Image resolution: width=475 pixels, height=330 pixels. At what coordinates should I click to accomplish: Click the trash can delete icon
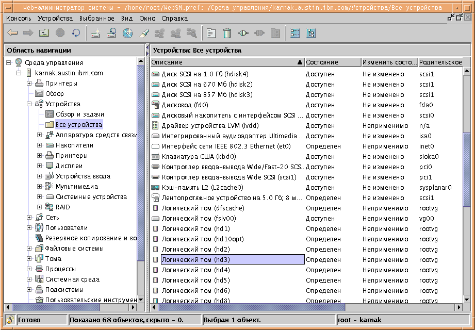click(226, 33)
